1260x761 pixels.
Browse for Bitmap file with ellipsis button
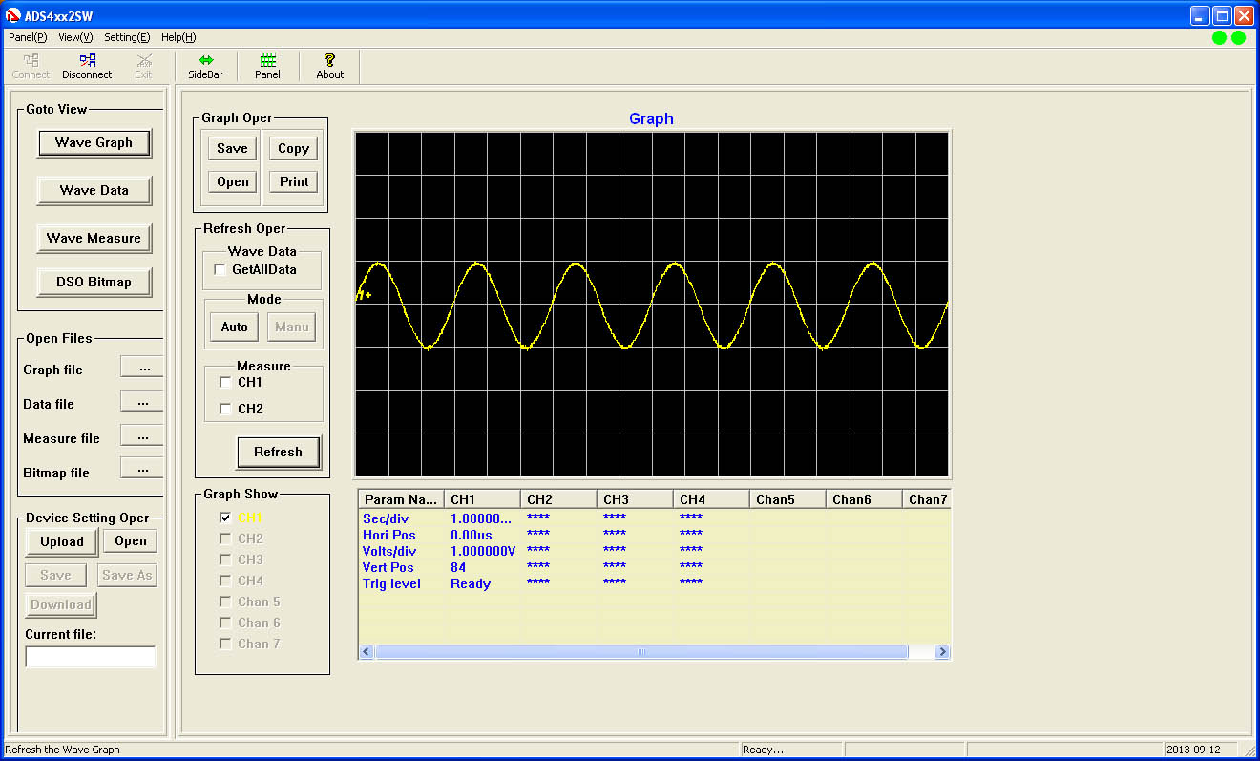(x=142, y=470)
